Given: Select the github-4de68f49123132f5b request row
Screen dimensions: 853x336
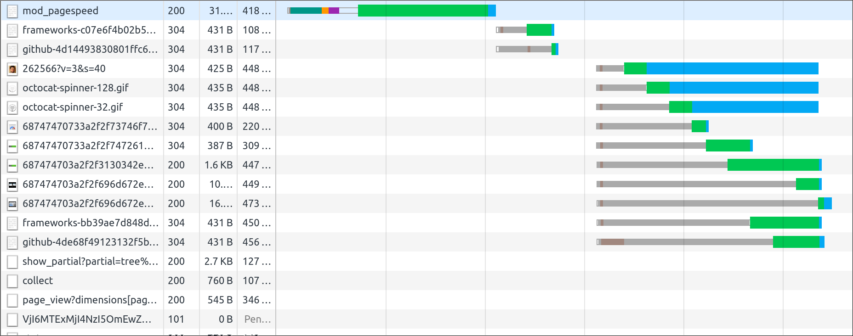Looking at the screenshot, I should tap(90, 242).
